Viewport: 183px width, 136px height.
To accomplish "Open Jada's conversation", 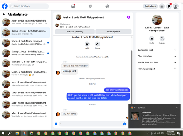I will (x=25, y=104).
